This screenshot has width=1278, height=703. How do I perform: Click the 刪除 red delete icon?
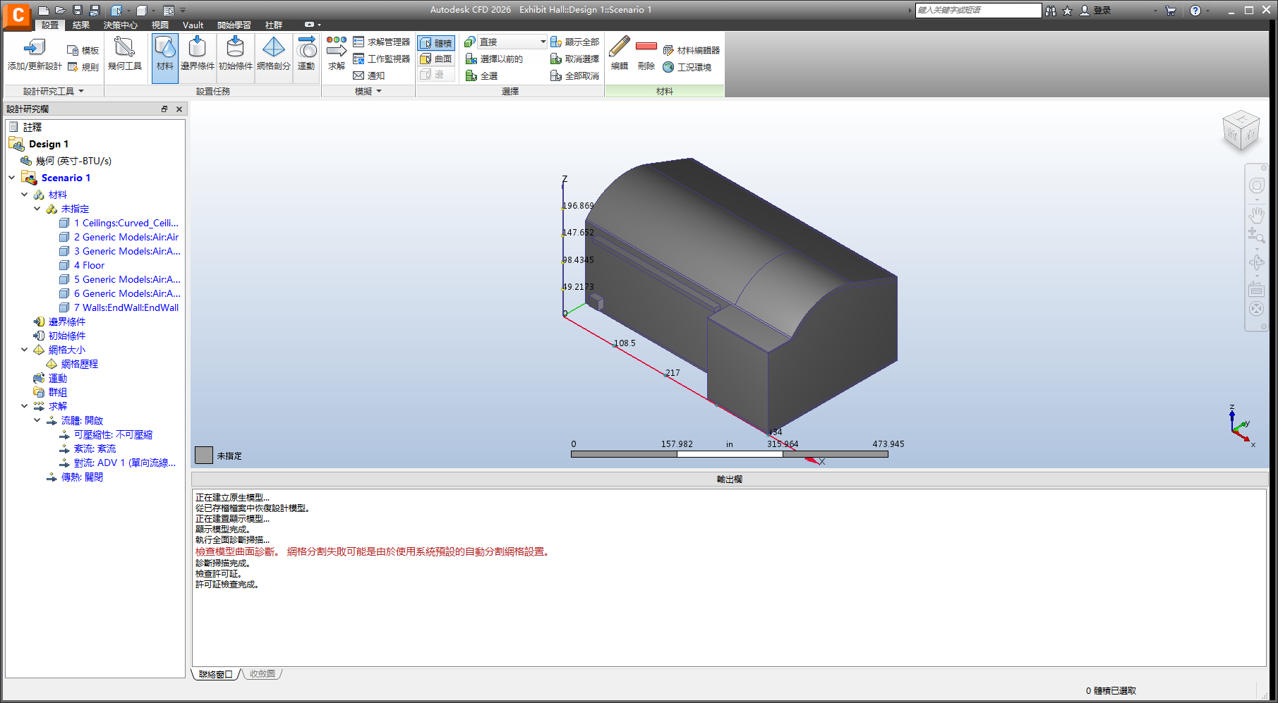tap(646, 47)
